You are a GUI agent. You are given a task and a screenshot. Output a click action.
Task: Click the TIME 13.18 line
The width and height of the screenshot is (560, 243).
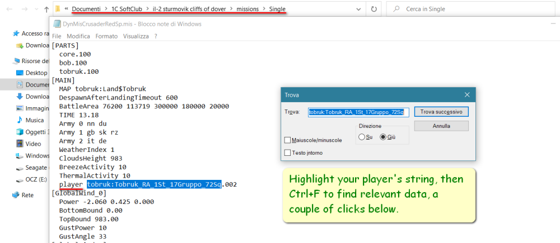pos(79,115)
